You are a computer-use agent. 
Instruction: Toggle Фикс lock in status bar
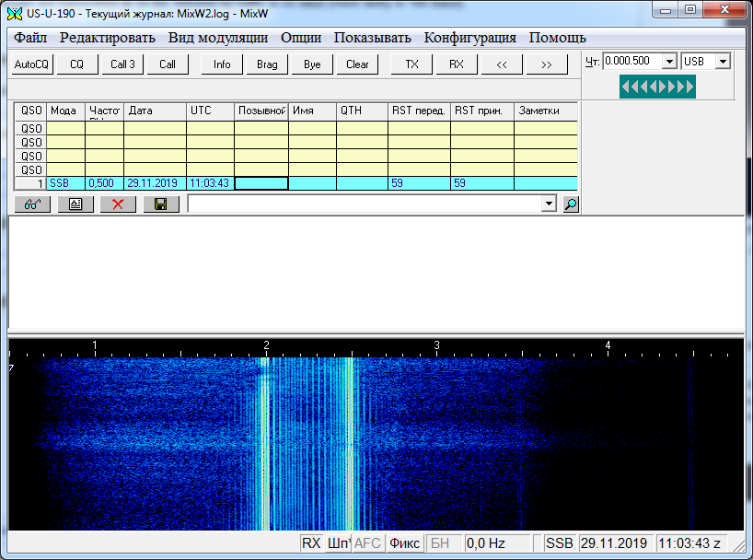404,543
